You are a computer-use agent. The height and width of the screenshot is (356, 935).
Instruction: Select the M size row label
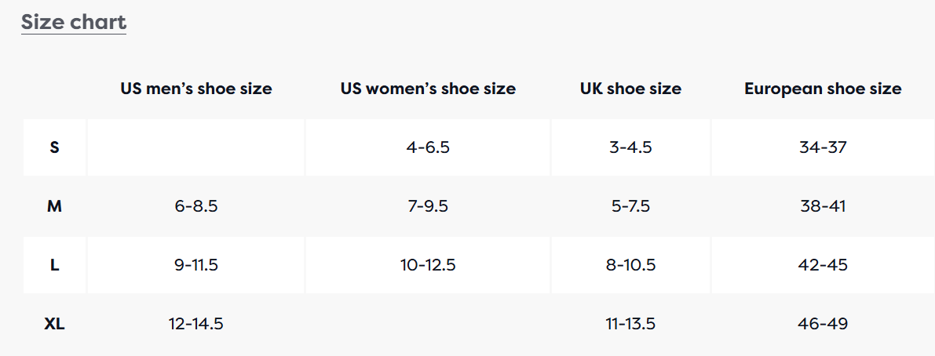tap(54, 206)
